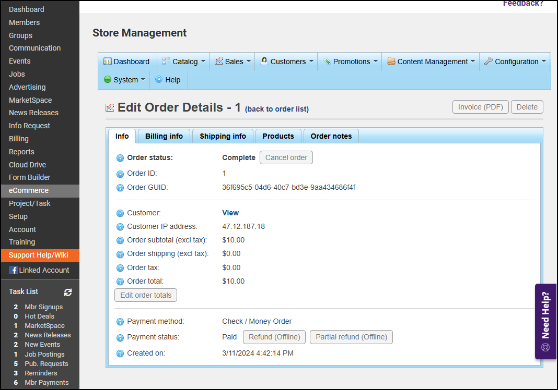Click help icon next to Created on

tap(120, 354)
